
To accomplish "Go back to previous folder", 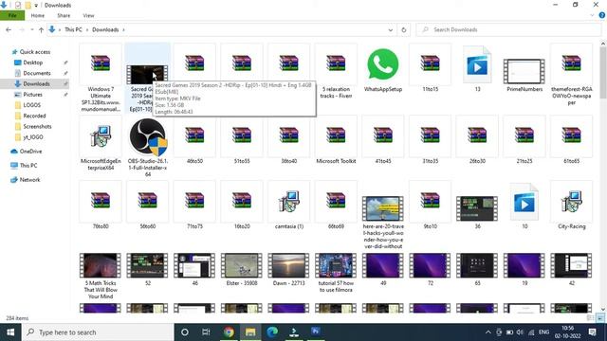I will [x=9, y=29].
